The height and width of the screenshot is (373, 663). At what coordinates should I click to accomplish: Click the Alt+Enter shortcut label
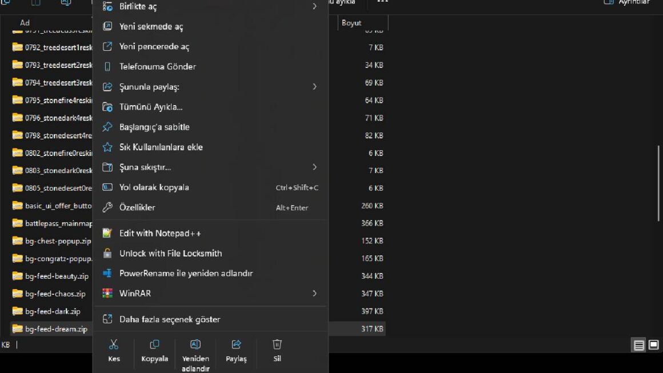pos(291,208)
